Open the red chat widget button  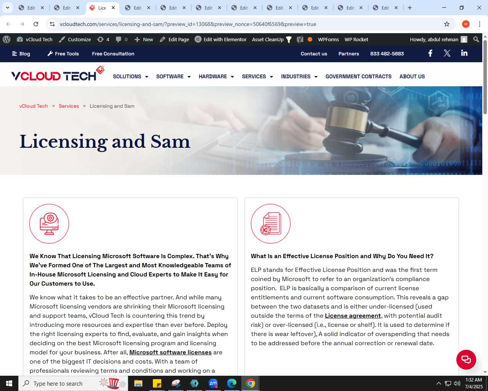466,360
